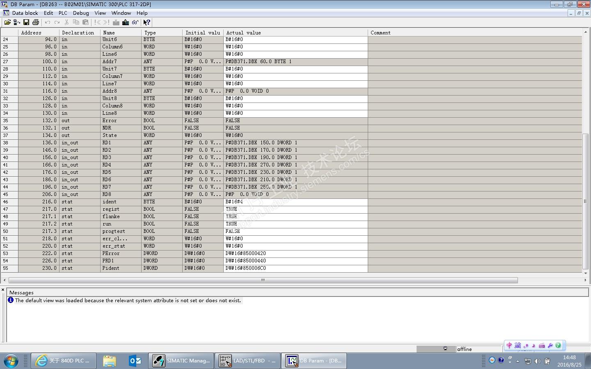Click the DB Param icon beside Data block menu
The image size is (591, 369).
pos(6,13)
